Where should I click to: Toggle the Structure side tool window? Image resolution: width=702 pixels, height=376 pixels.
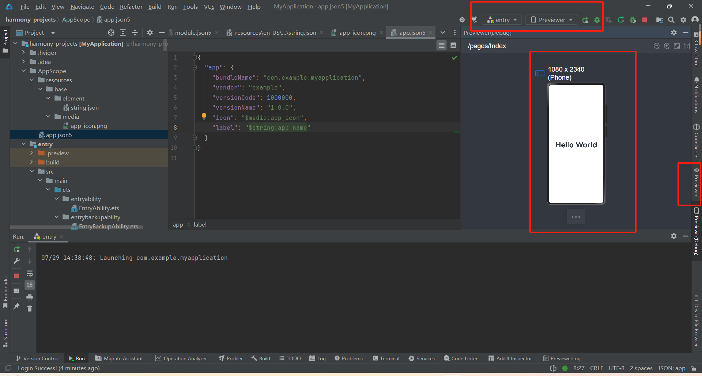(5, 333)
